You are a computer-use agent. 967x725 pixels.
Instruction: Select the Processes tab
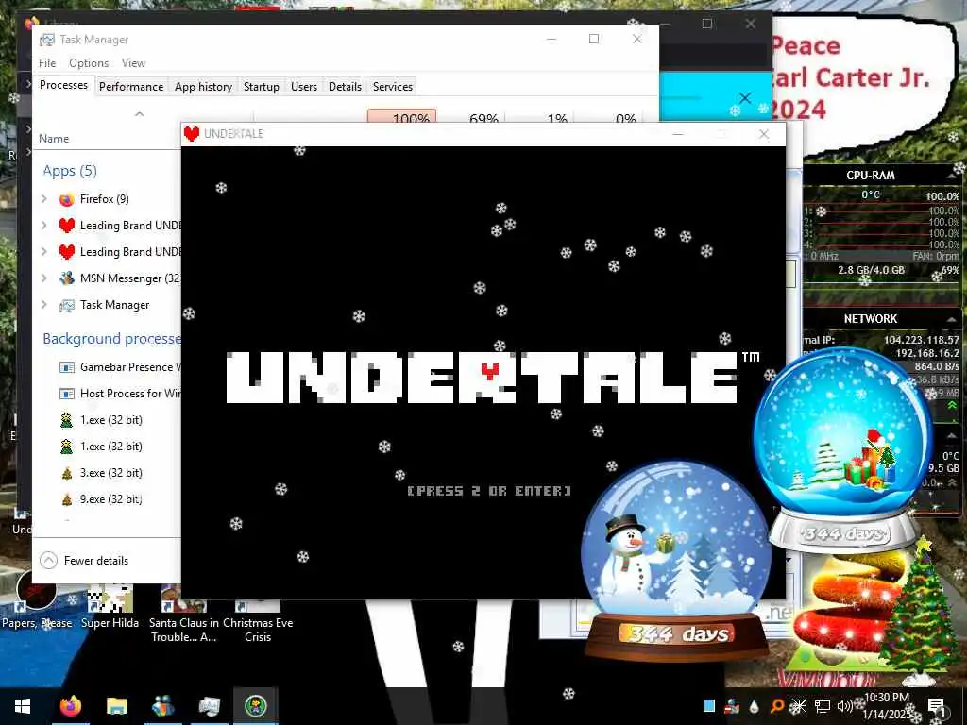[63, 85]
